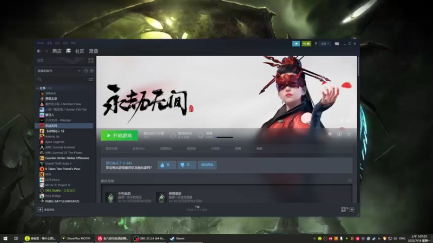Image resolution: width=433 pixels, height=243 pixels.
Task: Open the help question mark
Action: [x=316, y=44]
